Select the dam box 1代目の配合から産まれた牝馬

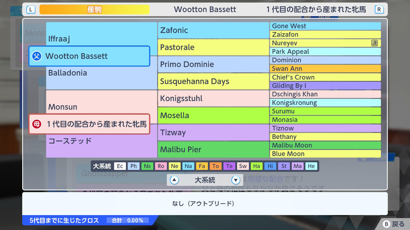coord(89,124)
